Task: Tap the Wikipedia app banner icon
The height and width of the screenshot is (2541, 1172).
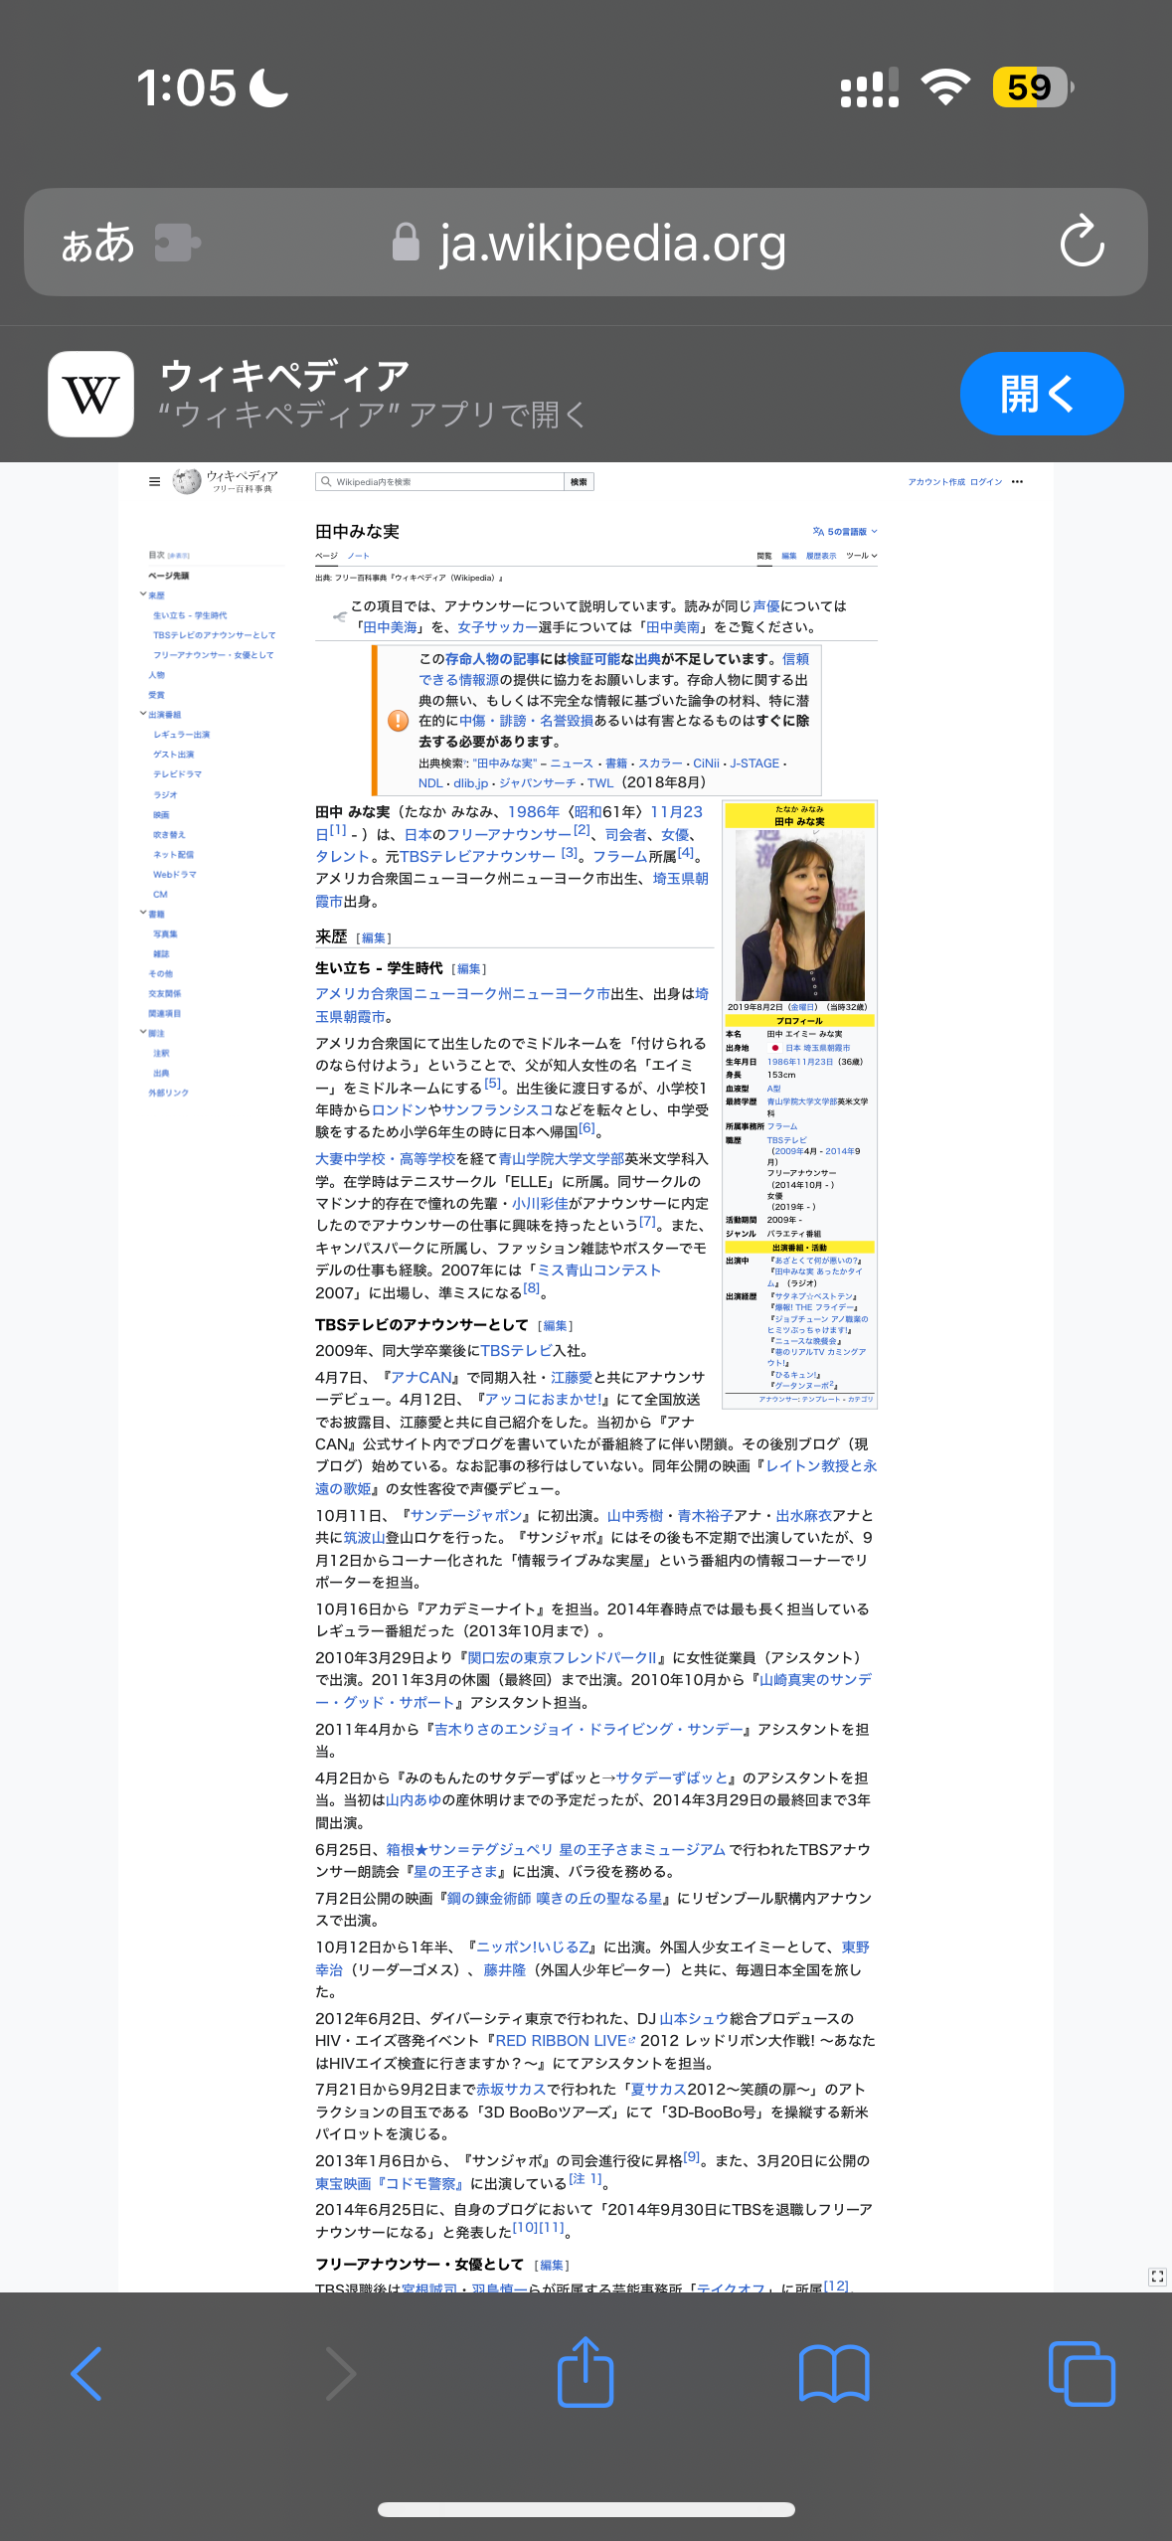Action: (x=90, y=394)
